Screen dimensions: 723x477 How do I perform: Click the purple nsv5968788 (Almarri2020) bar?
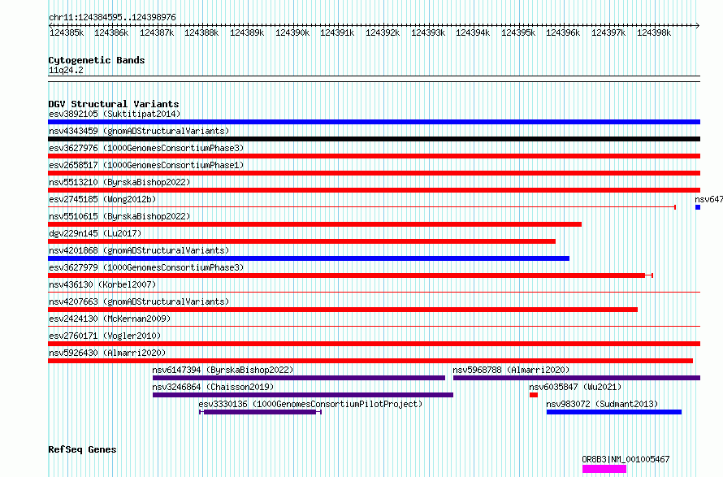tap(577, 378)
